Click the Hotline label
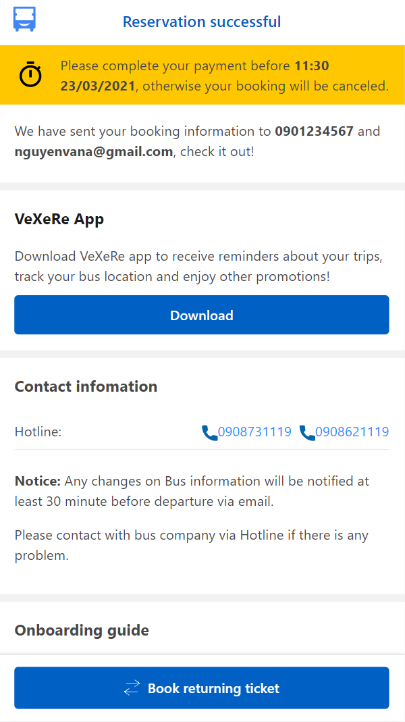 click(38, 432)
